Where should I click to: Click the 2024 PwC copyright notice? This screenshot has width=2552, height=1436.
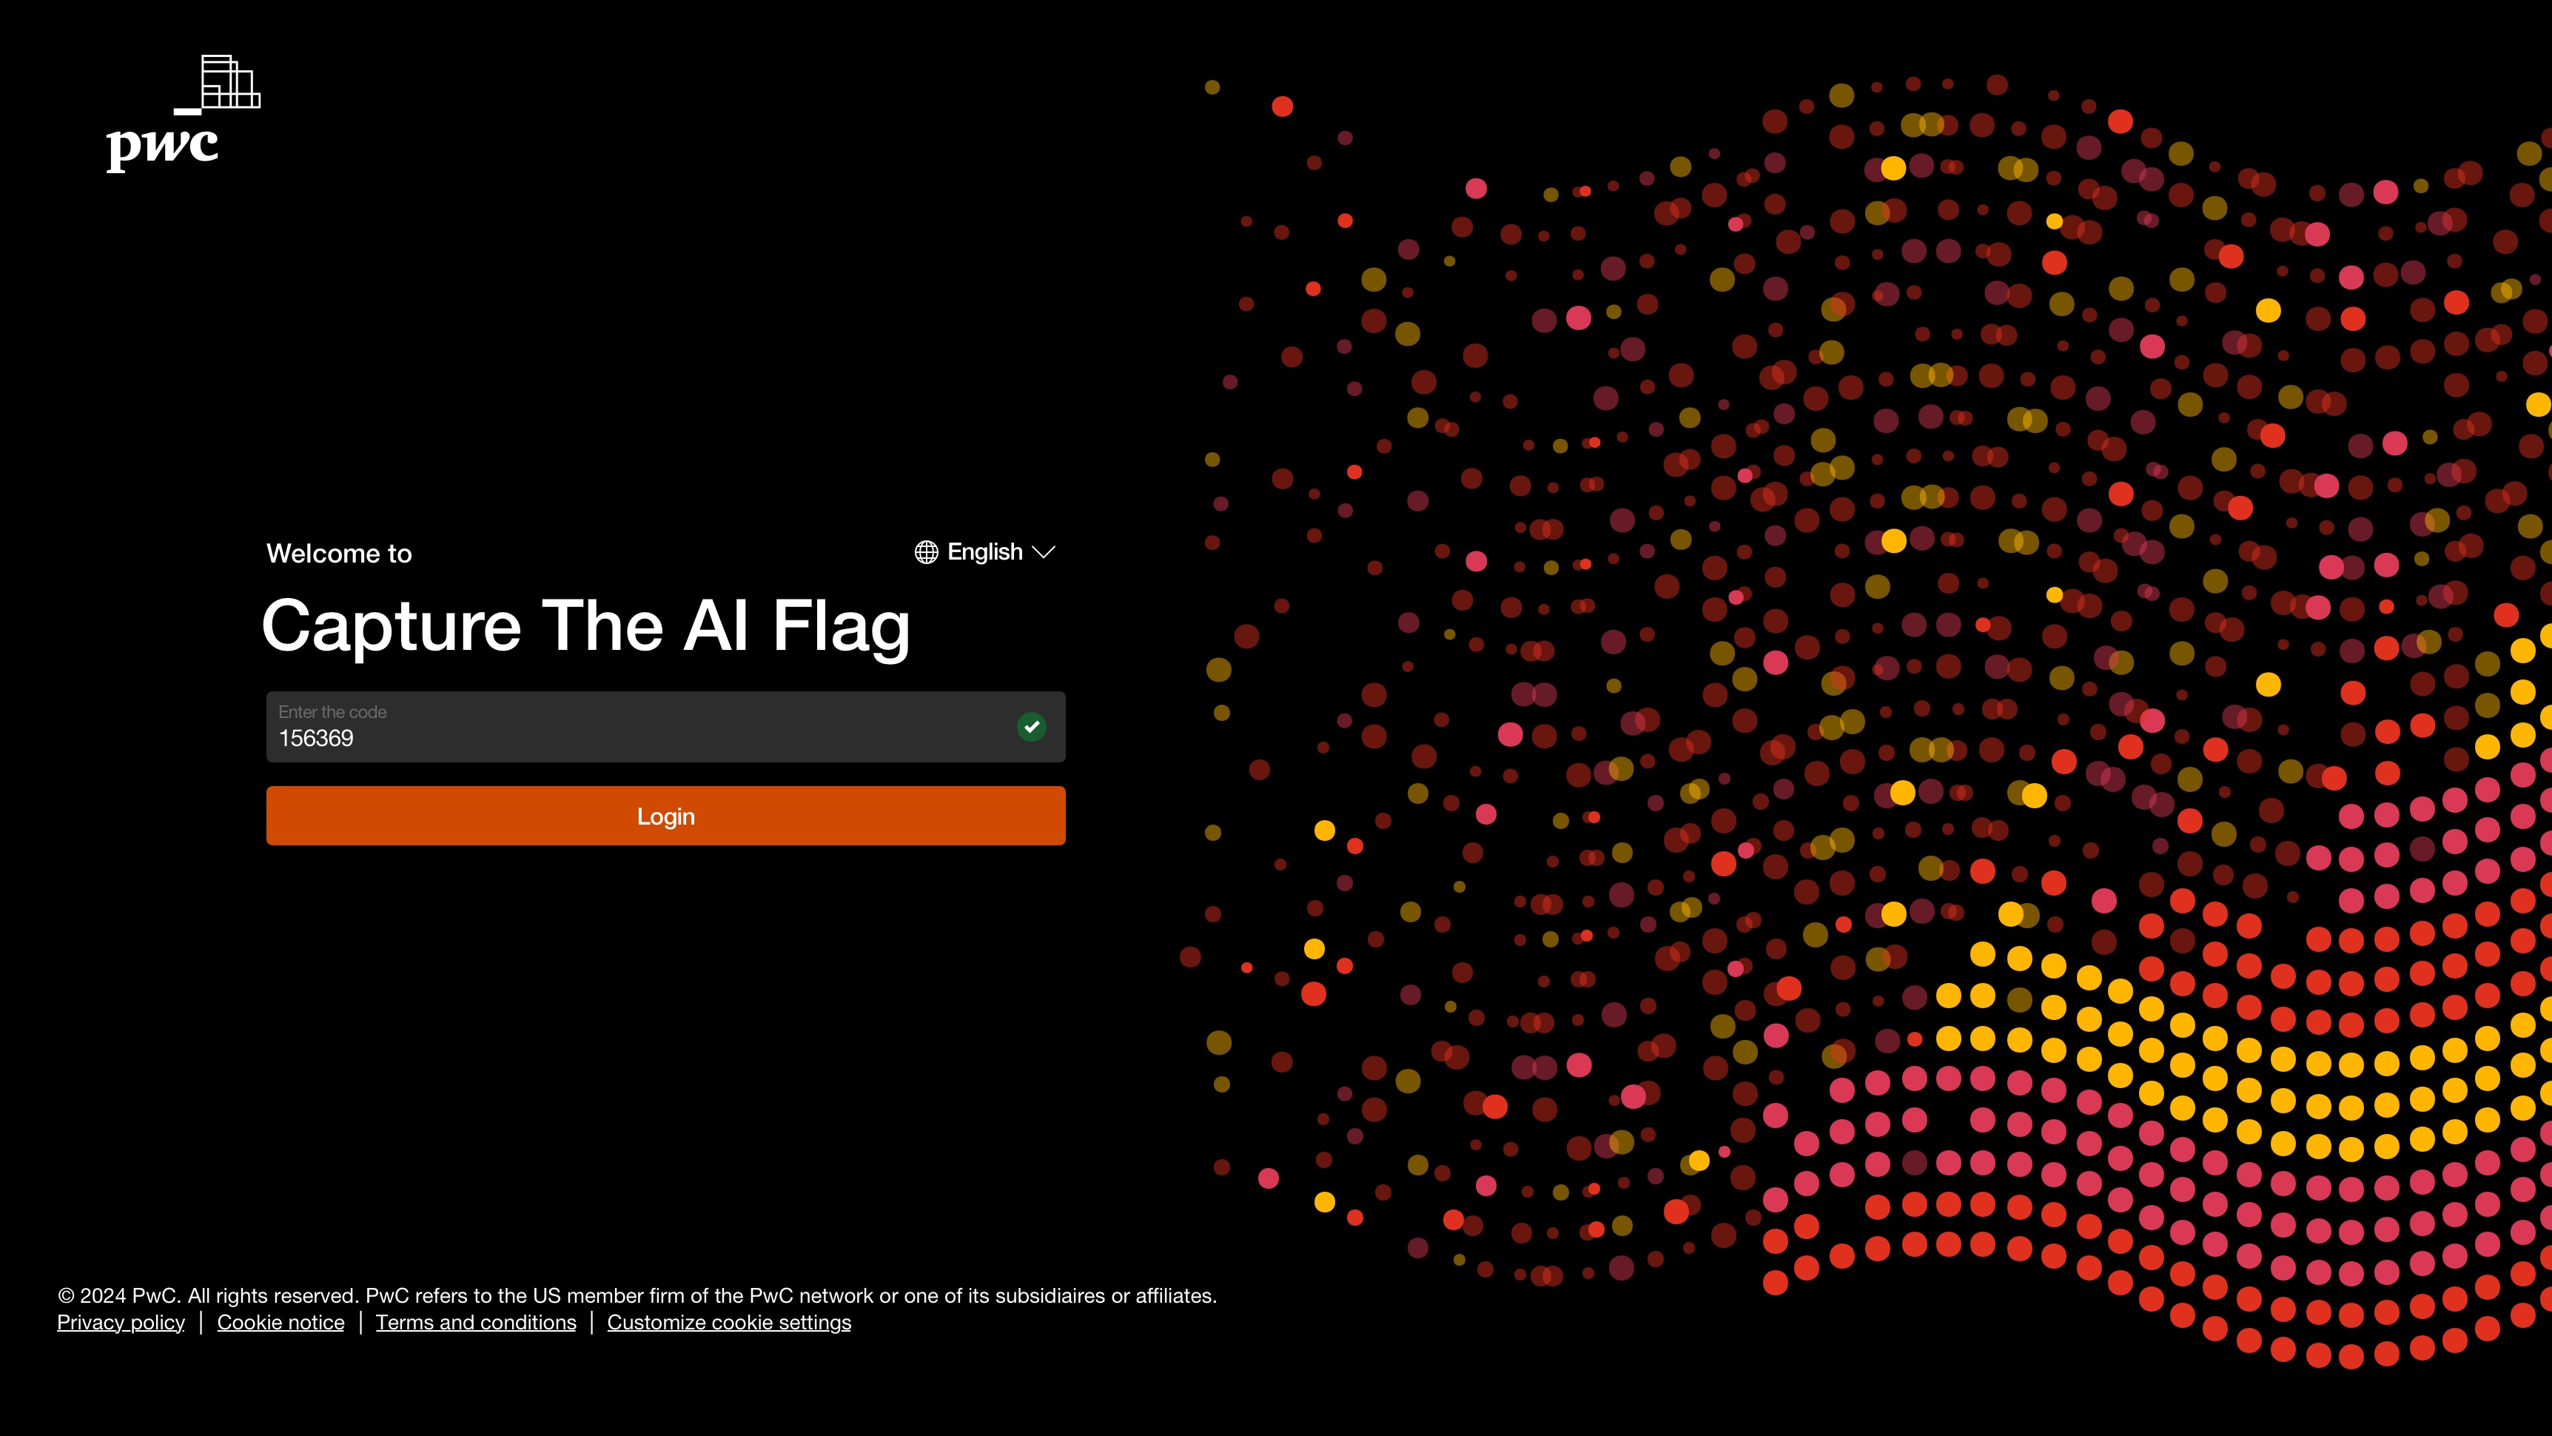(x=637, y=1295)
